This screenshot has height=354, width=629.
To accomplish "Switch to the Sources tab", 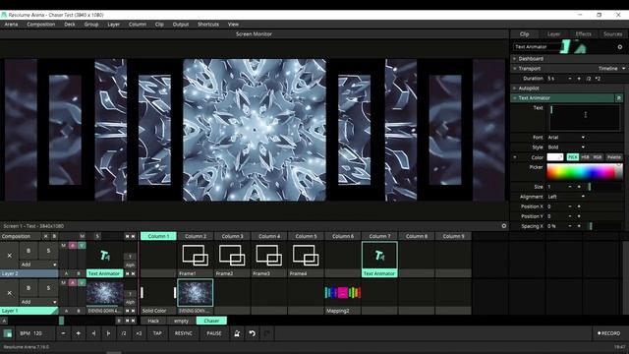I will click(612, 34).
